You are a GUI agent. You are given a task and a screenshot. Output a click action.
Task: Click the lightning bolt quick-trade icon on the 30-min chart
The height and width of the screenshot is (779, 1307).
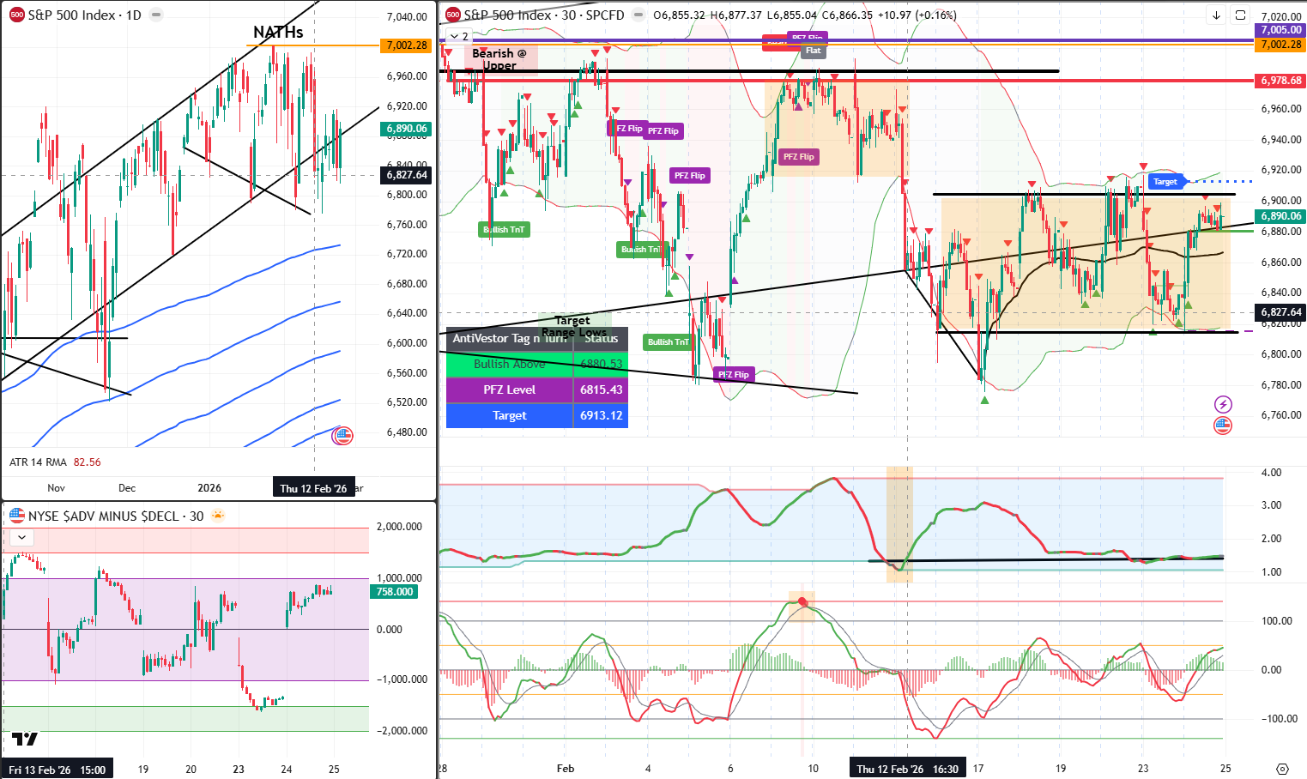[1223, 404]
